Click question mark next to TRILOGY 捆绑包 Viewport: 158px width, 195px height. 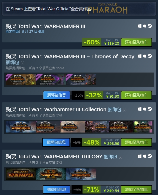pyautogui.click(x=121, y=157)
